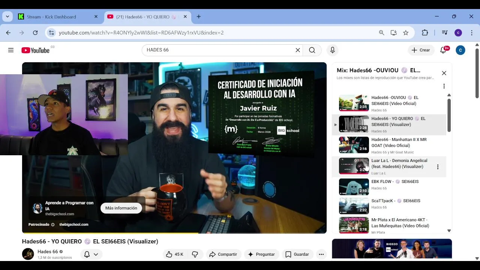Close the Kick Dashboard tab
The height and width of the screenshot is (270, 480).
tap(96, 16)
